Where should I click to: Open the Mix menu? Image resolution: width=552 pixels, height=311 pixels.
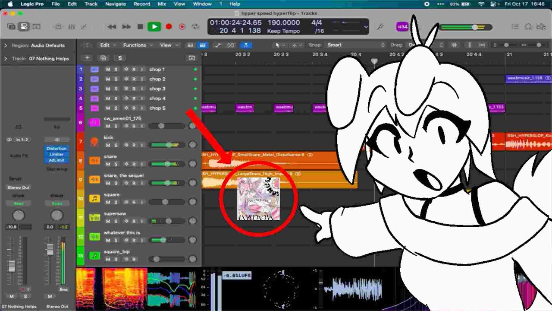(162, 4)
